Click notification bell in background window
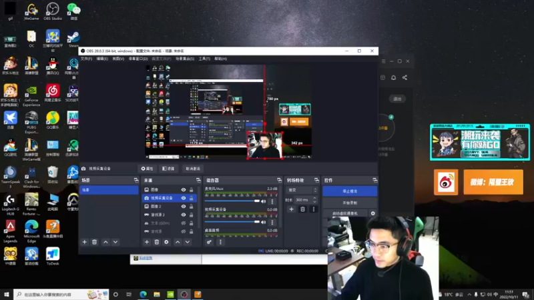This screenshot has height=300, width=534. pos(393,77)
